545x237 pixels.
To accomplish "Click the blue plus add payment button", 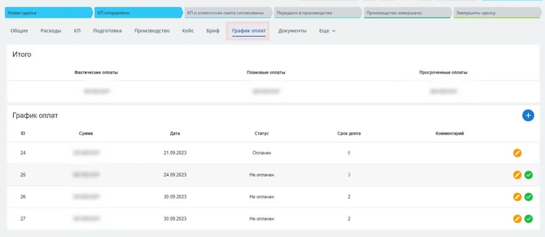I will click(528, 115).
